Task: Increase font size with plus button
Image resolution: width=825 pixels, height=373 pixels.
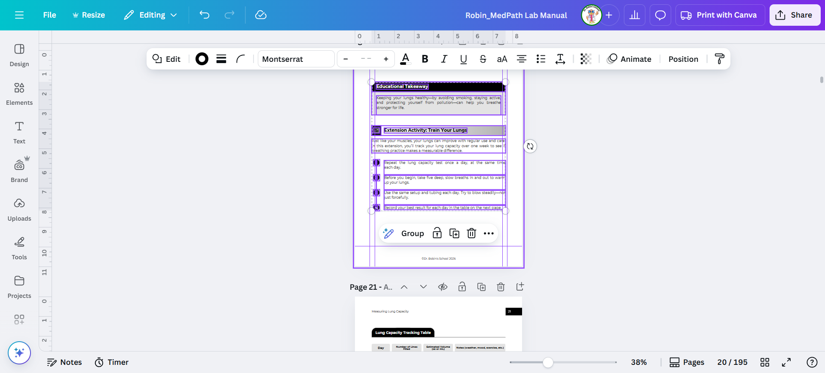Action: 386,59
